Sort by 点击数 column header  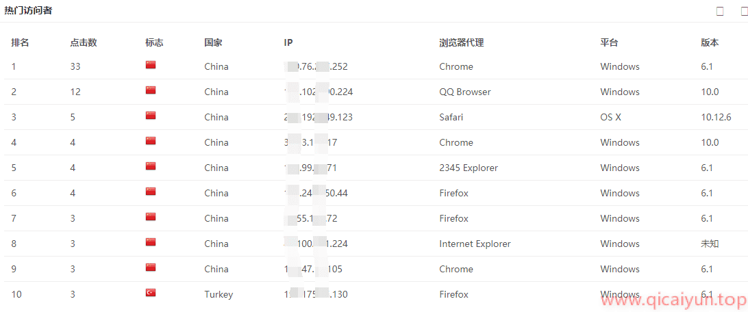point(84,42)
